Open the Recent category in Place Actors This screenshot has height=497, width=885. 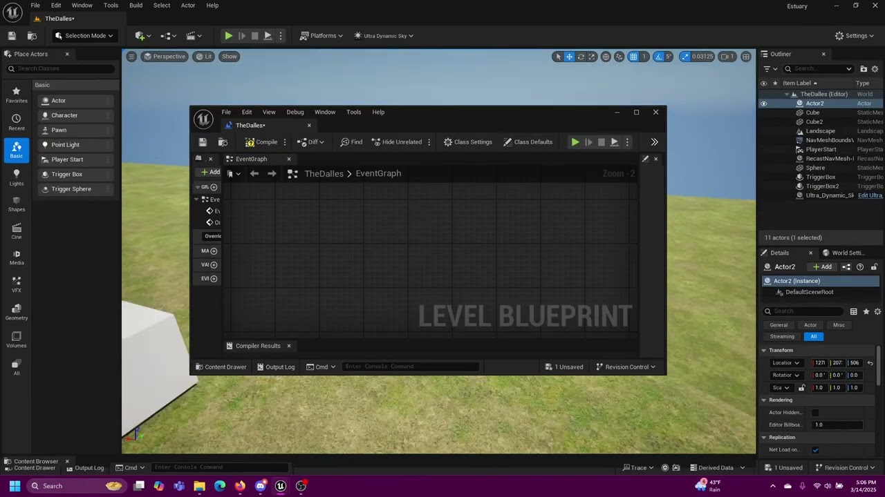click(17, 123)
